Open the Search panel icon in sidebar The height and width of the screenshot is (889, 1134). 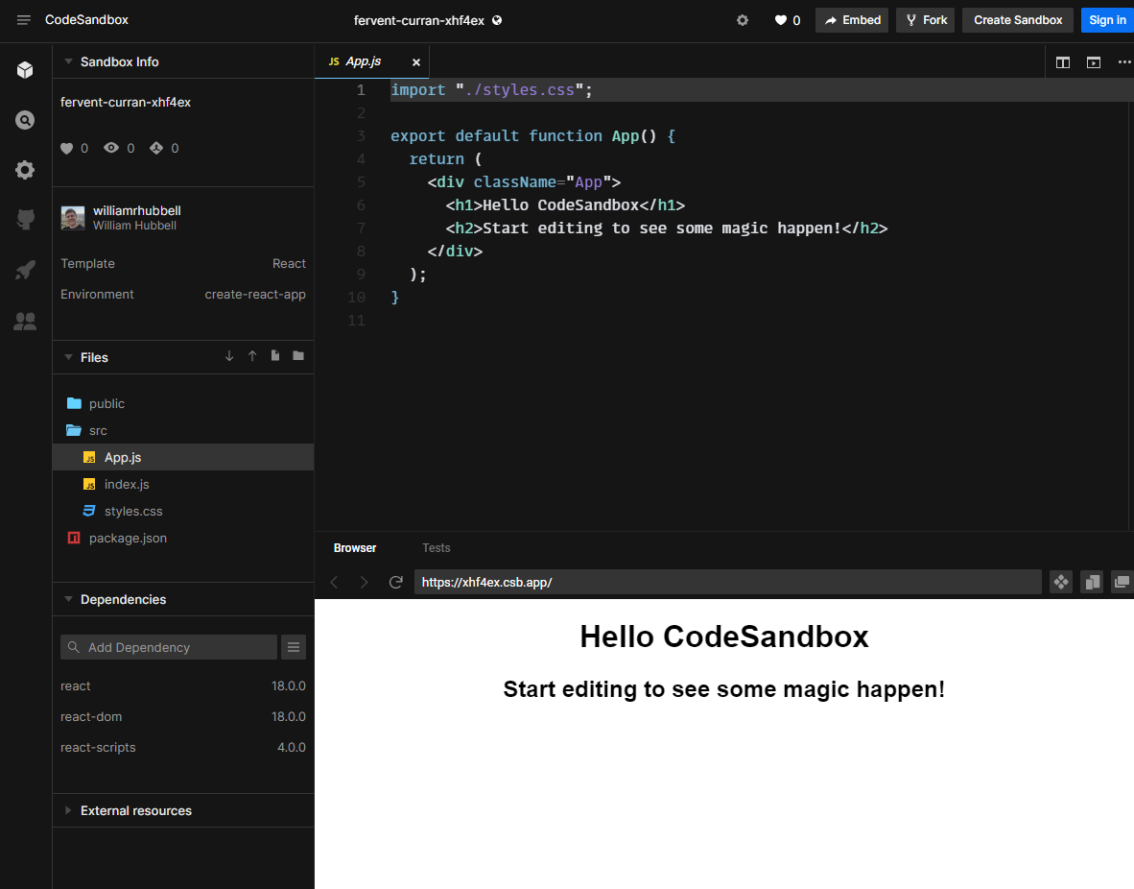tap(25, 119)
